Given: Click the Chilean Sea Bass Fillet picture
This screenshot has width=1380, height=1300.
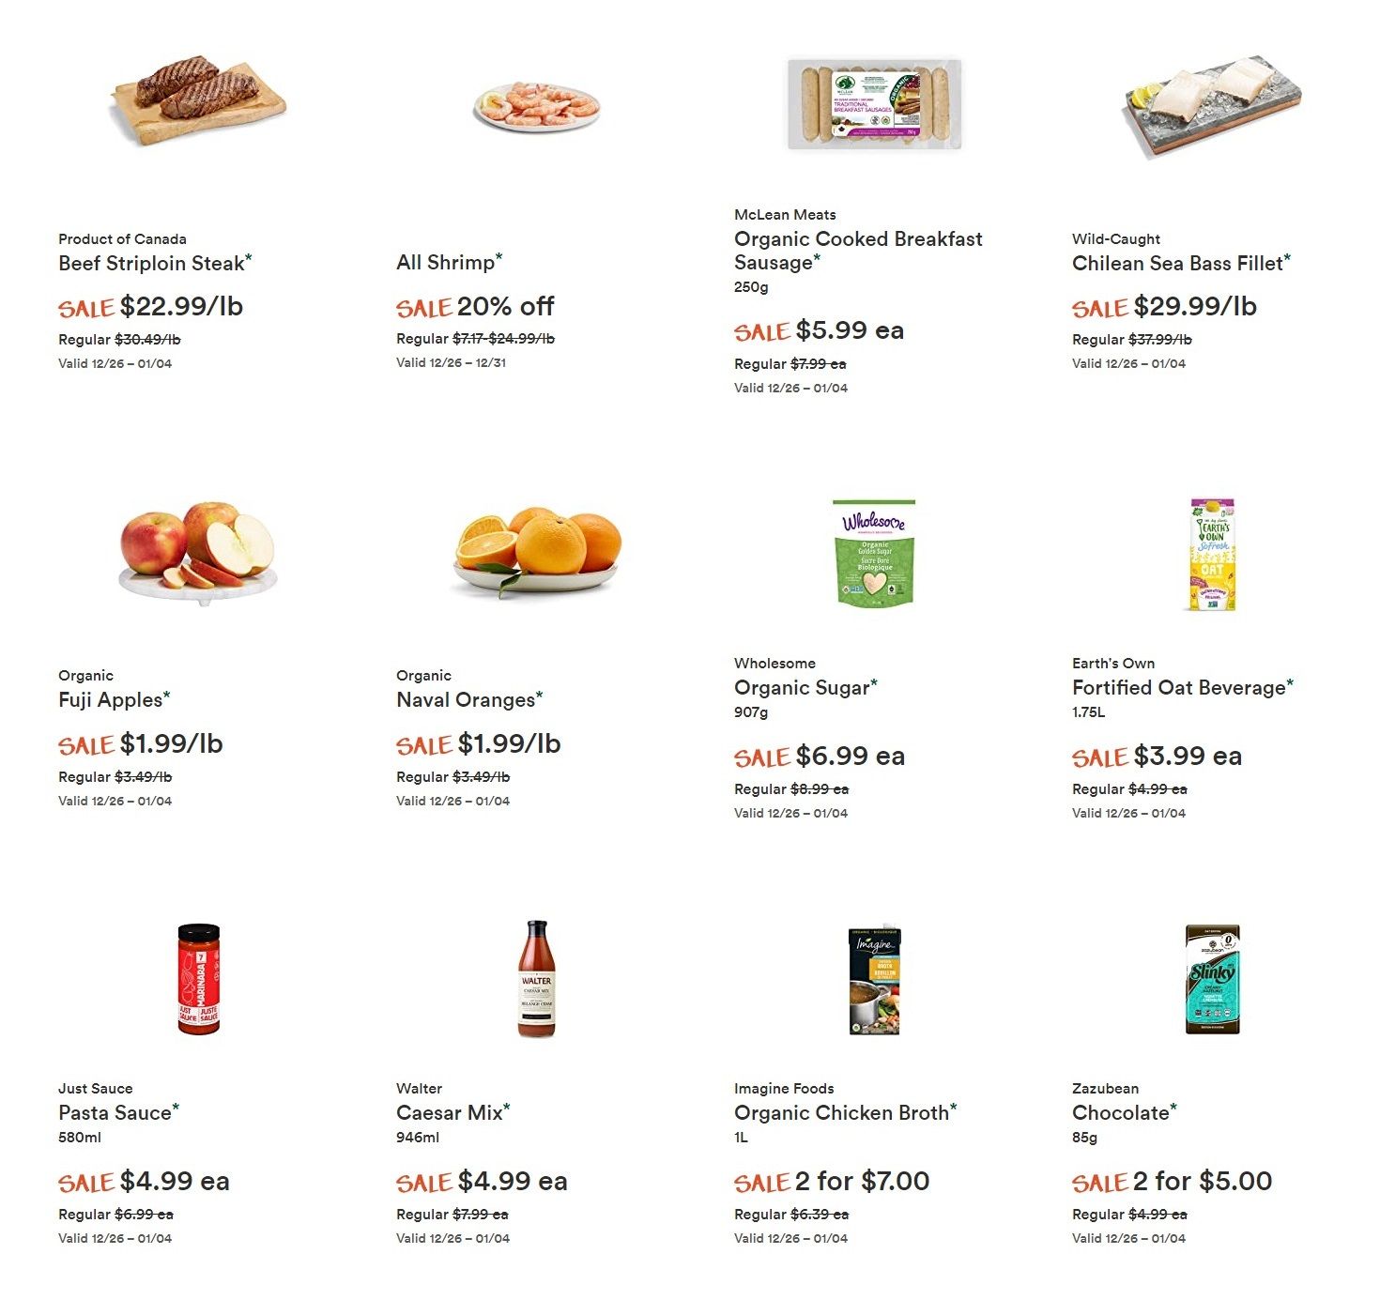Looking at the screenshot, I should (1212, 105).
